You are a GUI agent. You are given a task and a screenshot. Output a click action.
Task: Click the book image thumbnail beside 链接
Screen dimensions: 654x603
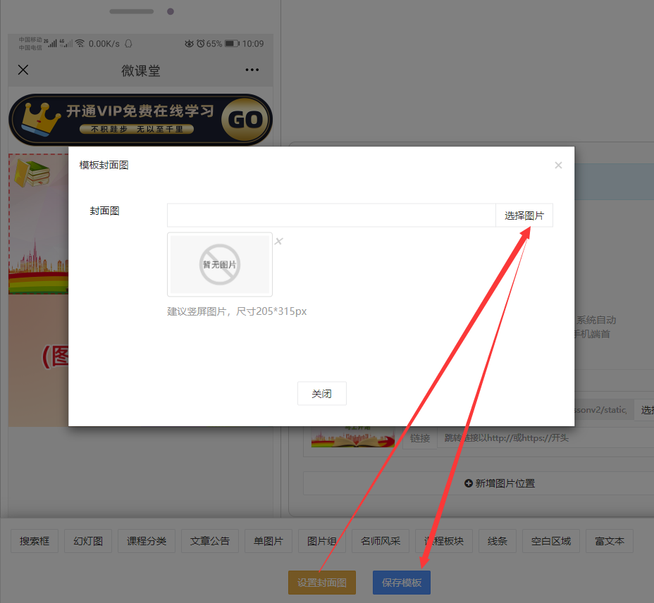click(353, 437)
